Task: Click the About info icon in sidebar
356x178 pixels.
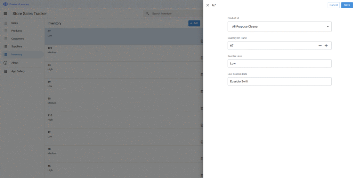Action: click(5, 63)
